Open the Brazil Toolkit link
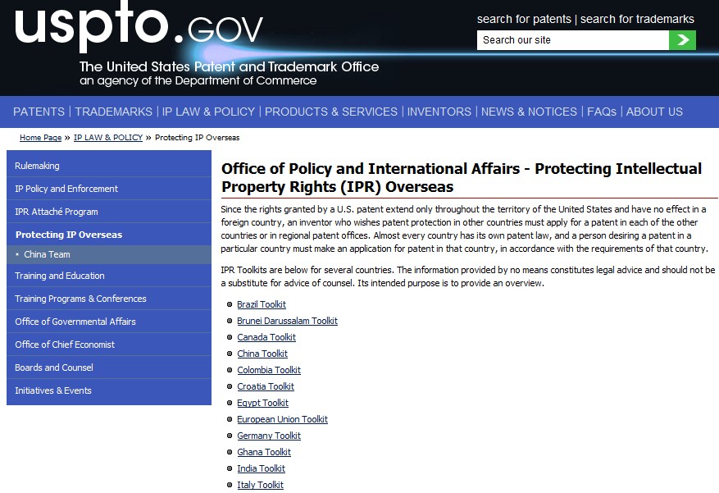The width and height of the screenshot is (719, 493). click(x=262, y=304)
